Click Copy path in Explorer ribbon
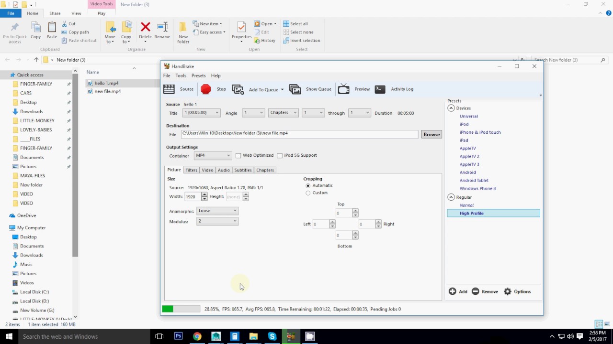The width and height of the screenshot is (613, 344). [x=75, y=32]
